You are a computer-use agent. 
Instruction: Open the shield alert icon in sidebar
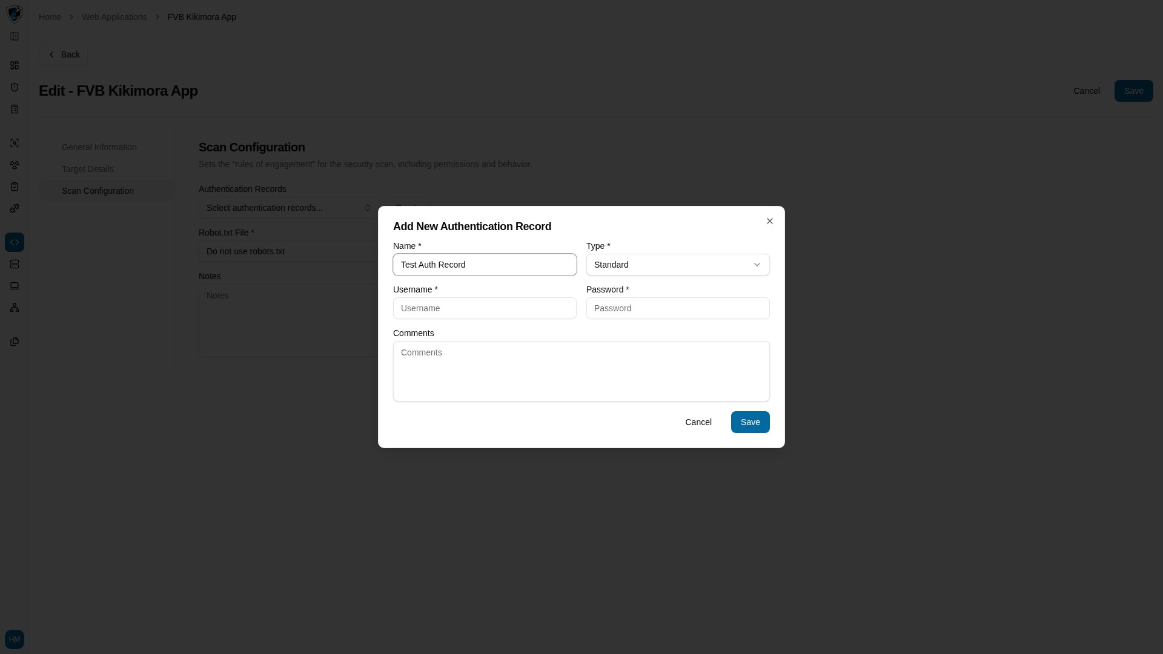pos(15,87)
